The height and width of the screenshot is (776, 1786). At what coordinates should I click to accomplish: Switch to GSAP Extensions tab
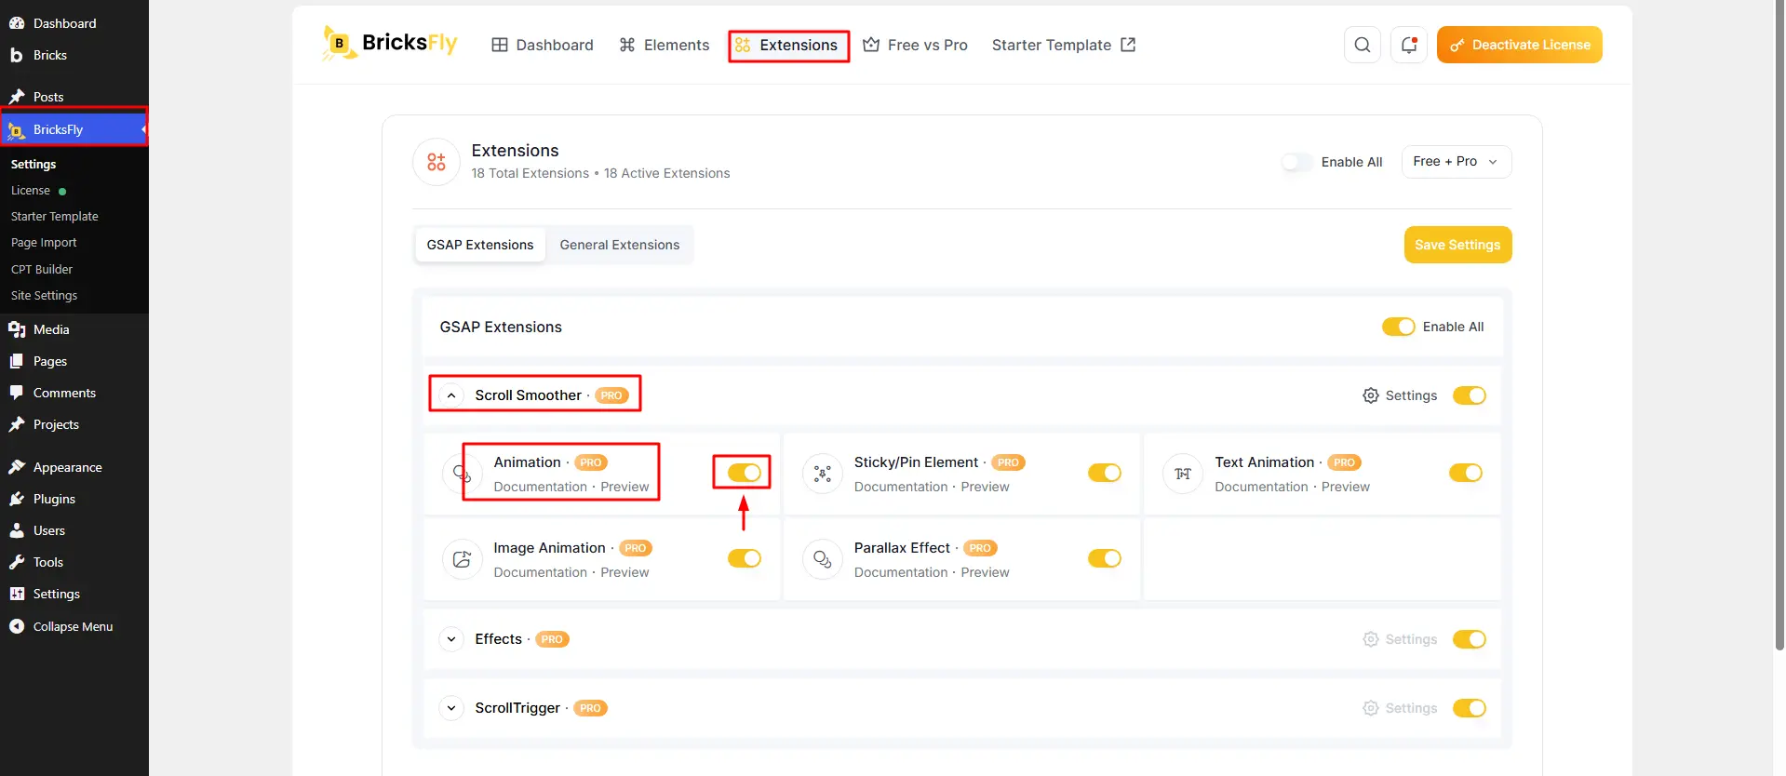[480, 245]
